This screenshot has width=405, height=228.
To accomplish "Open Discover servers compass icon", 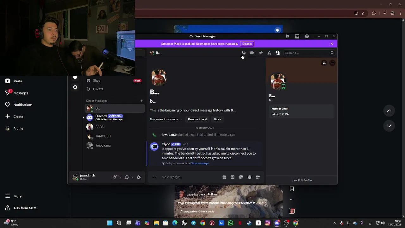I will [75, 87].
